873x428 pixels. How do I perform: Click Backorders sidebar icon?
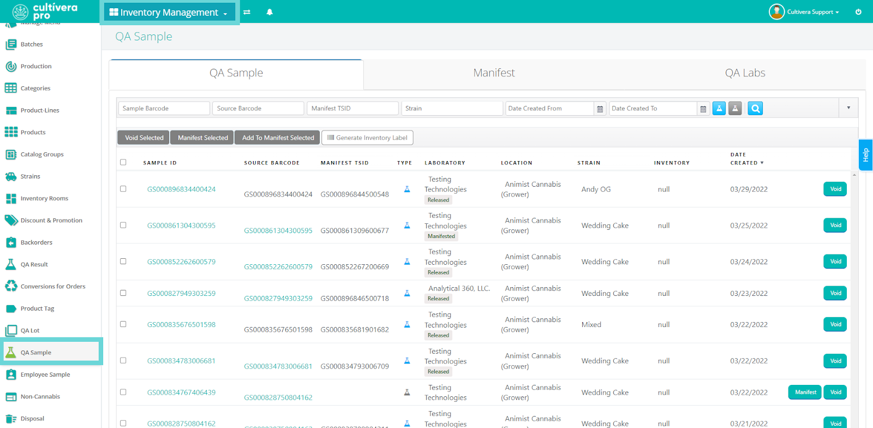[11, 242]
